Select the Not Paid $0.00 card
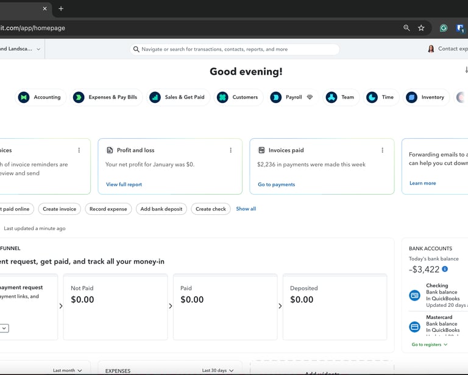The image size is (468, 375). click(116, 307)
